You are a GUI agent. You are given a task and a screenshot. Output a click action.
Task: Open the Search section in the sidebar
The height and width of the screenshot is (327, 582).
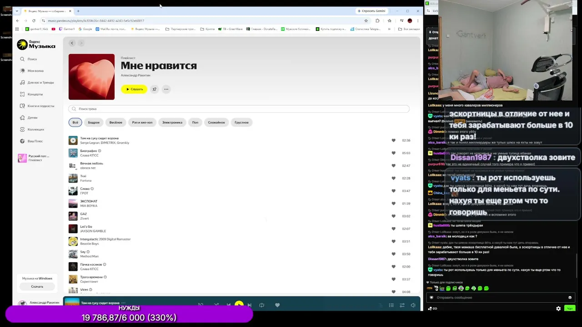28,59
